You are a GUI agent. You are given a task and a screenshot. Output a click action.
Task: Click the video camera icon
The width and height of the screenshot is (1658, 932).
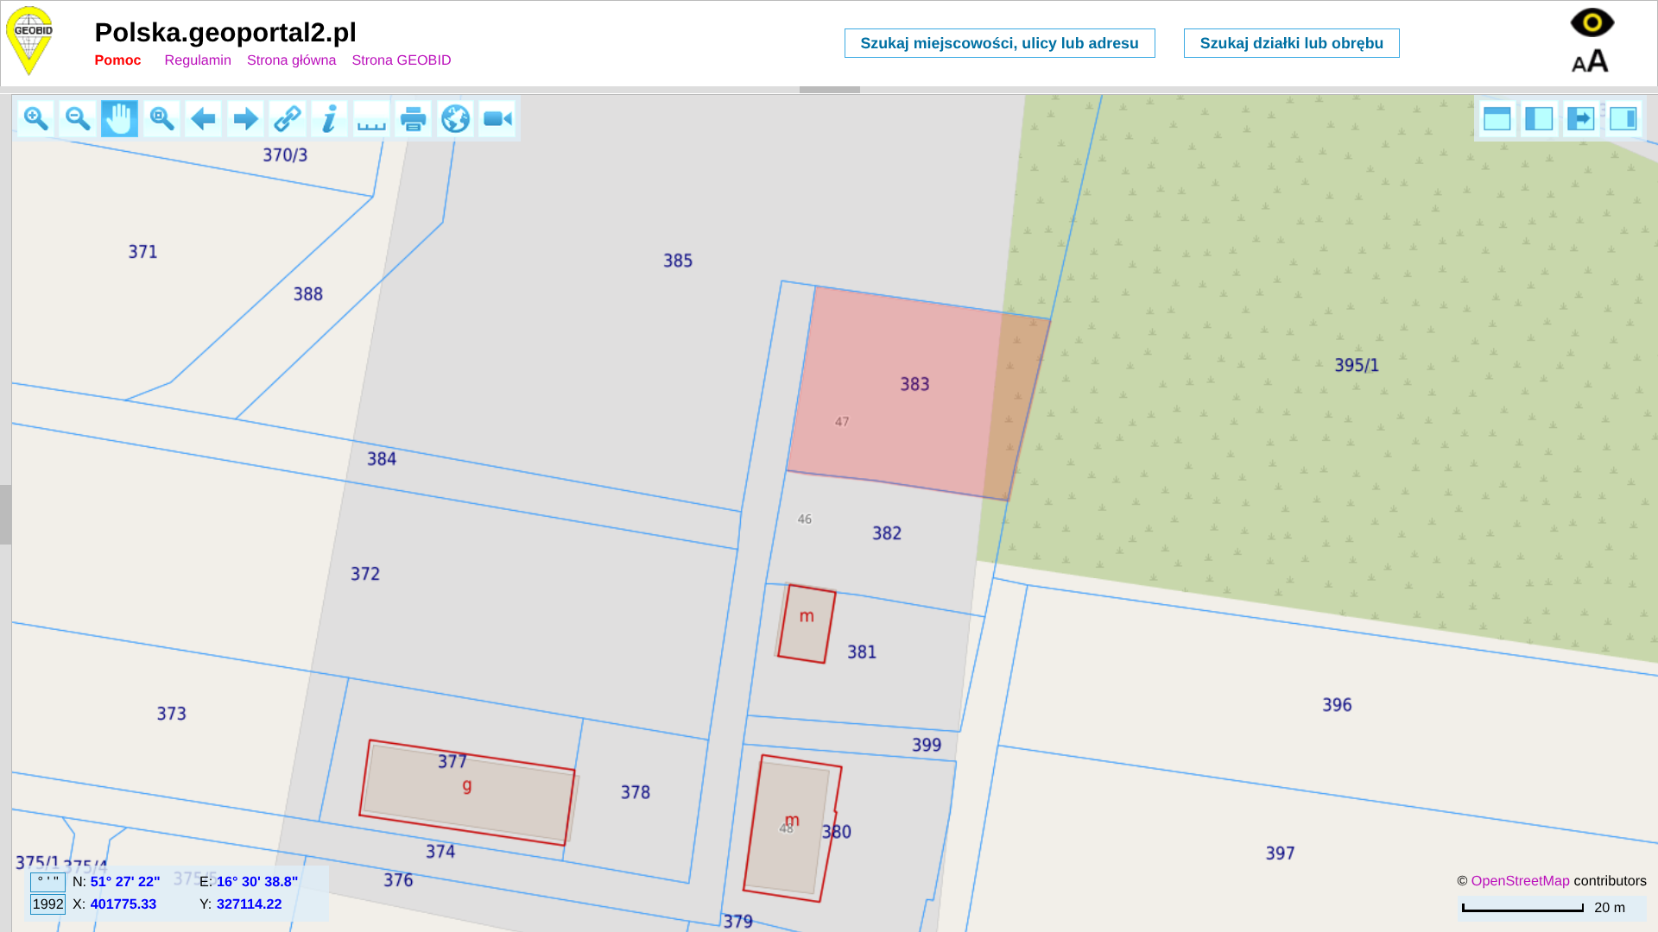(x=497, y=118)
